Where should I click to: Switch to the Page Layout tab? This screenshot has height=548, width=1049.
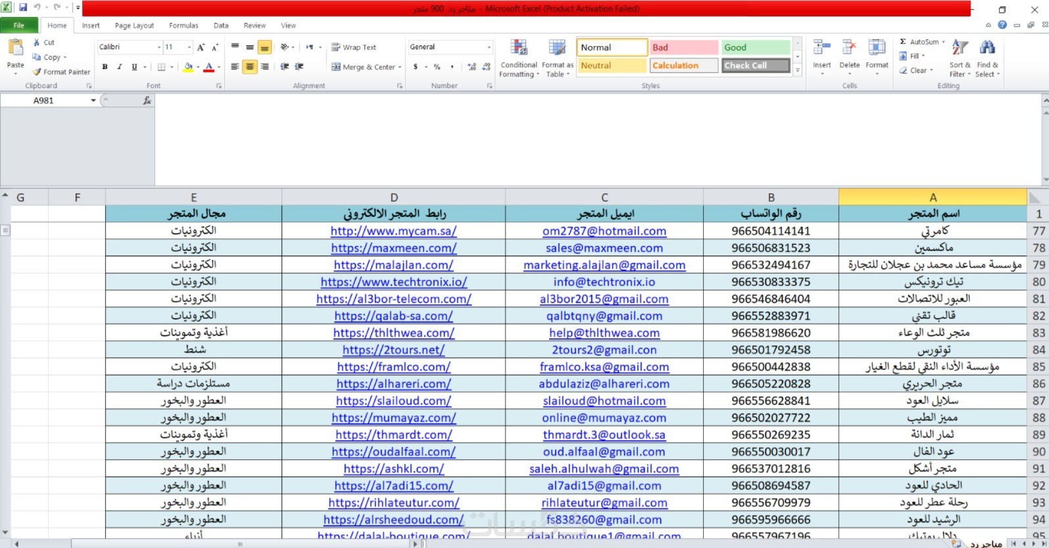click(x=134, y=26)
